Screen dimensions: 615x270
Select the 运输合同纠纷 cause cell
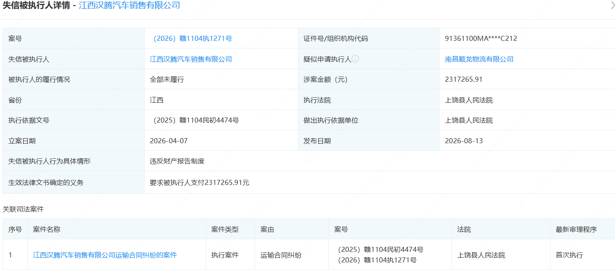[281, 255]
